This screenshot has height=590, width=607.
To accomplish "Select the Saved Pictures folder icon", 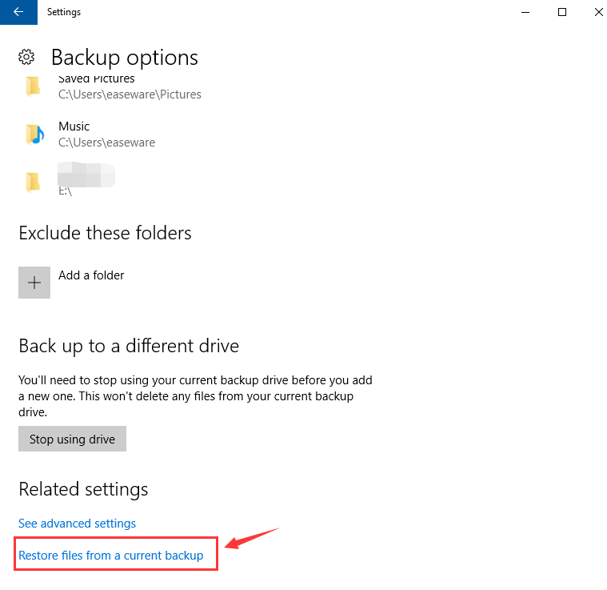I will coord(33,86).
